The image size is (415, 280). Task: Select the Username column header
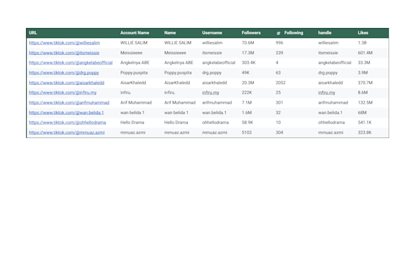(x=212, y=33)
